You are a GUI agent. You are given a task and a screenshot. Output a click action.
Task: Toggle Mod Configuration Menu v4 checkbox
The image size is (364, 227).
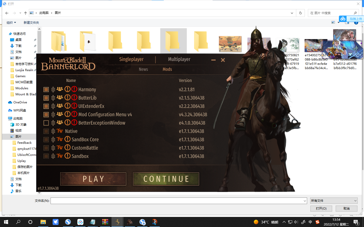(46, 115)
